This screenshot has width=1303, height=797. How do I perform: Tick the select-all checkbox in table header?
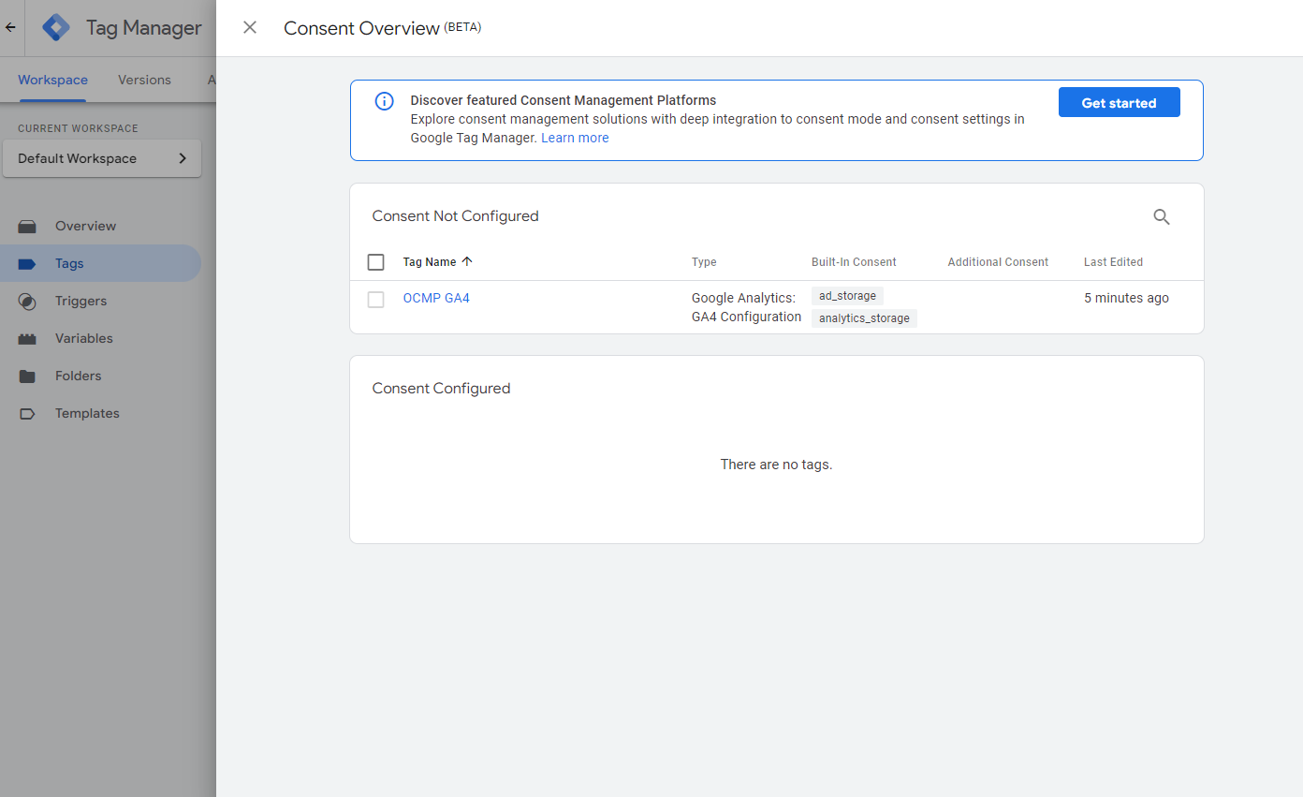click(x=375, y=262)
